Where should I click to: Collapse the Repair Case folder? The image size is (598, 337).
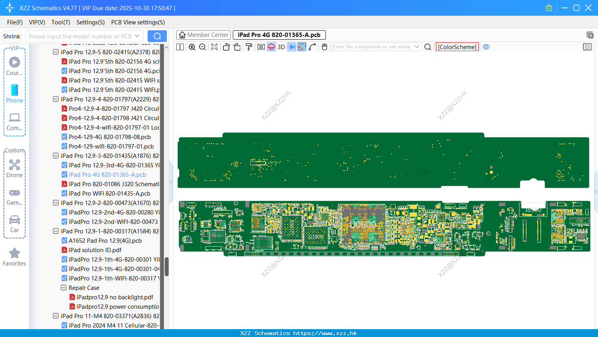click(x=64, y=288)
